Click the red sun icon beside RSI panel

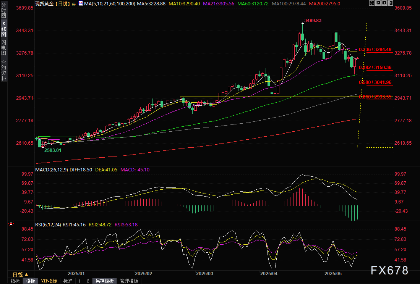[11, 224]
